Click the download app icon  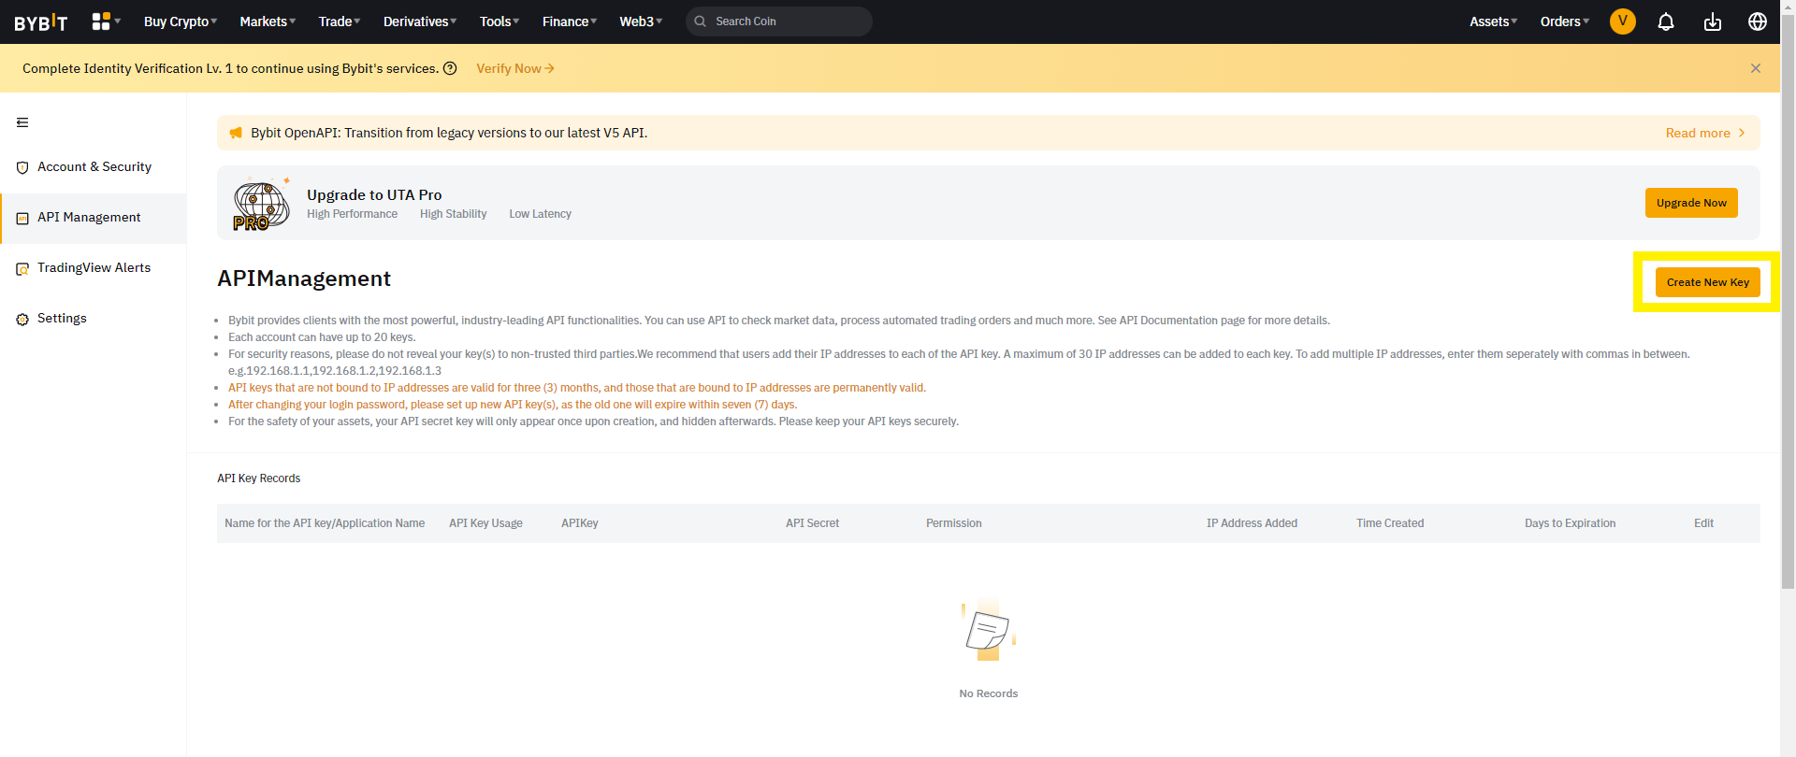[1713, 21]
